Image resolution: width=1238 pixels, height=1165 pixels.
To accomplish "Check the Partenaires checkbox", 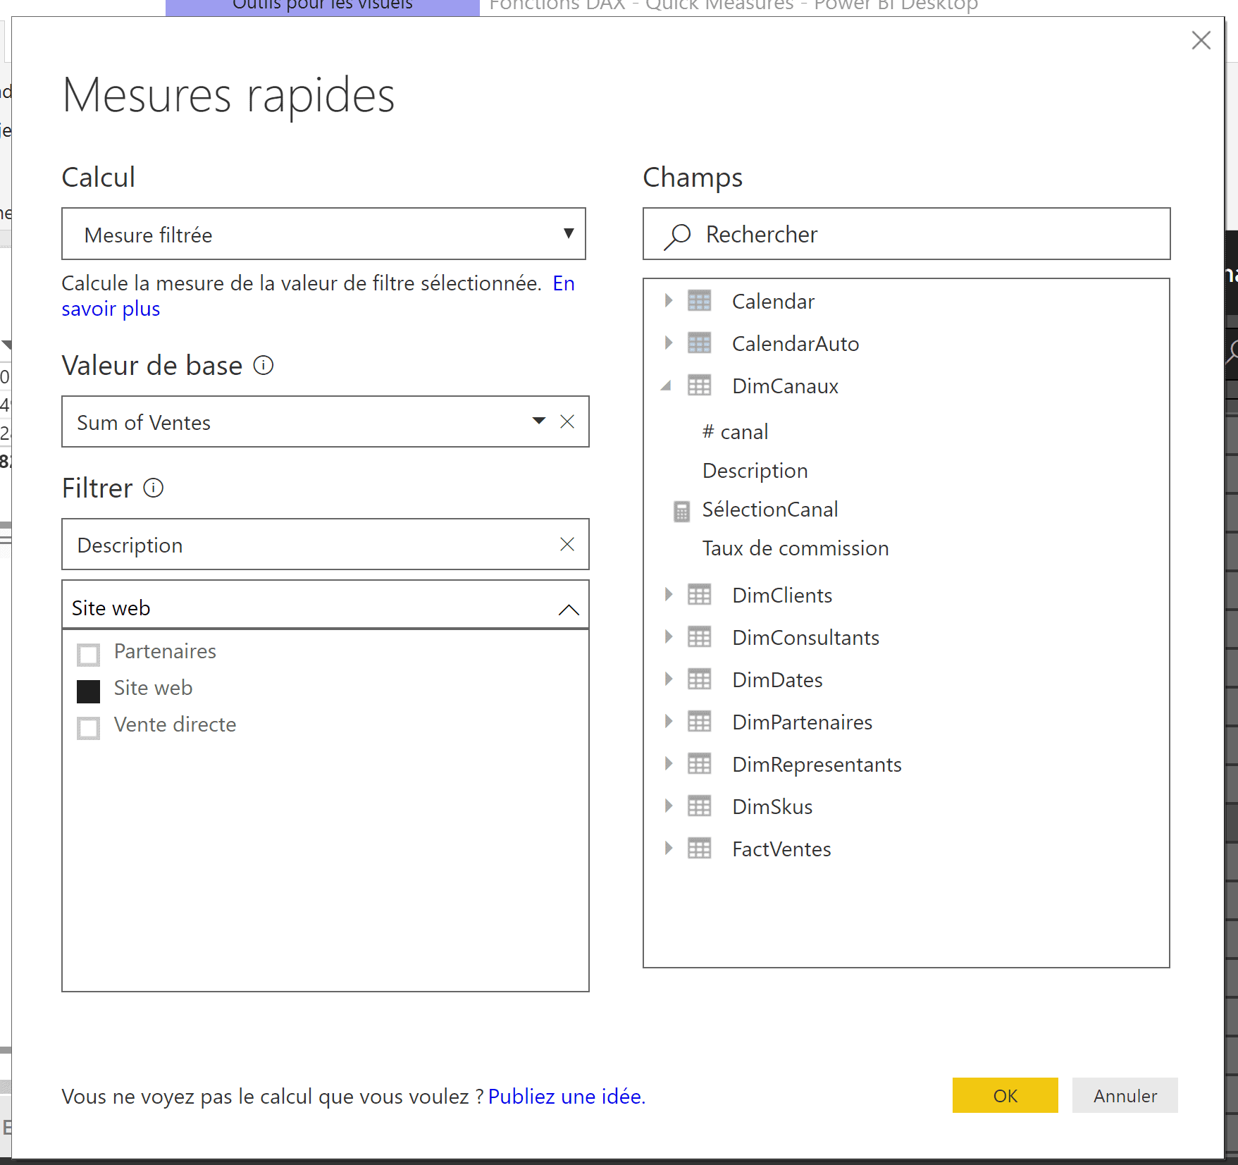I will (x=89, y=654).
